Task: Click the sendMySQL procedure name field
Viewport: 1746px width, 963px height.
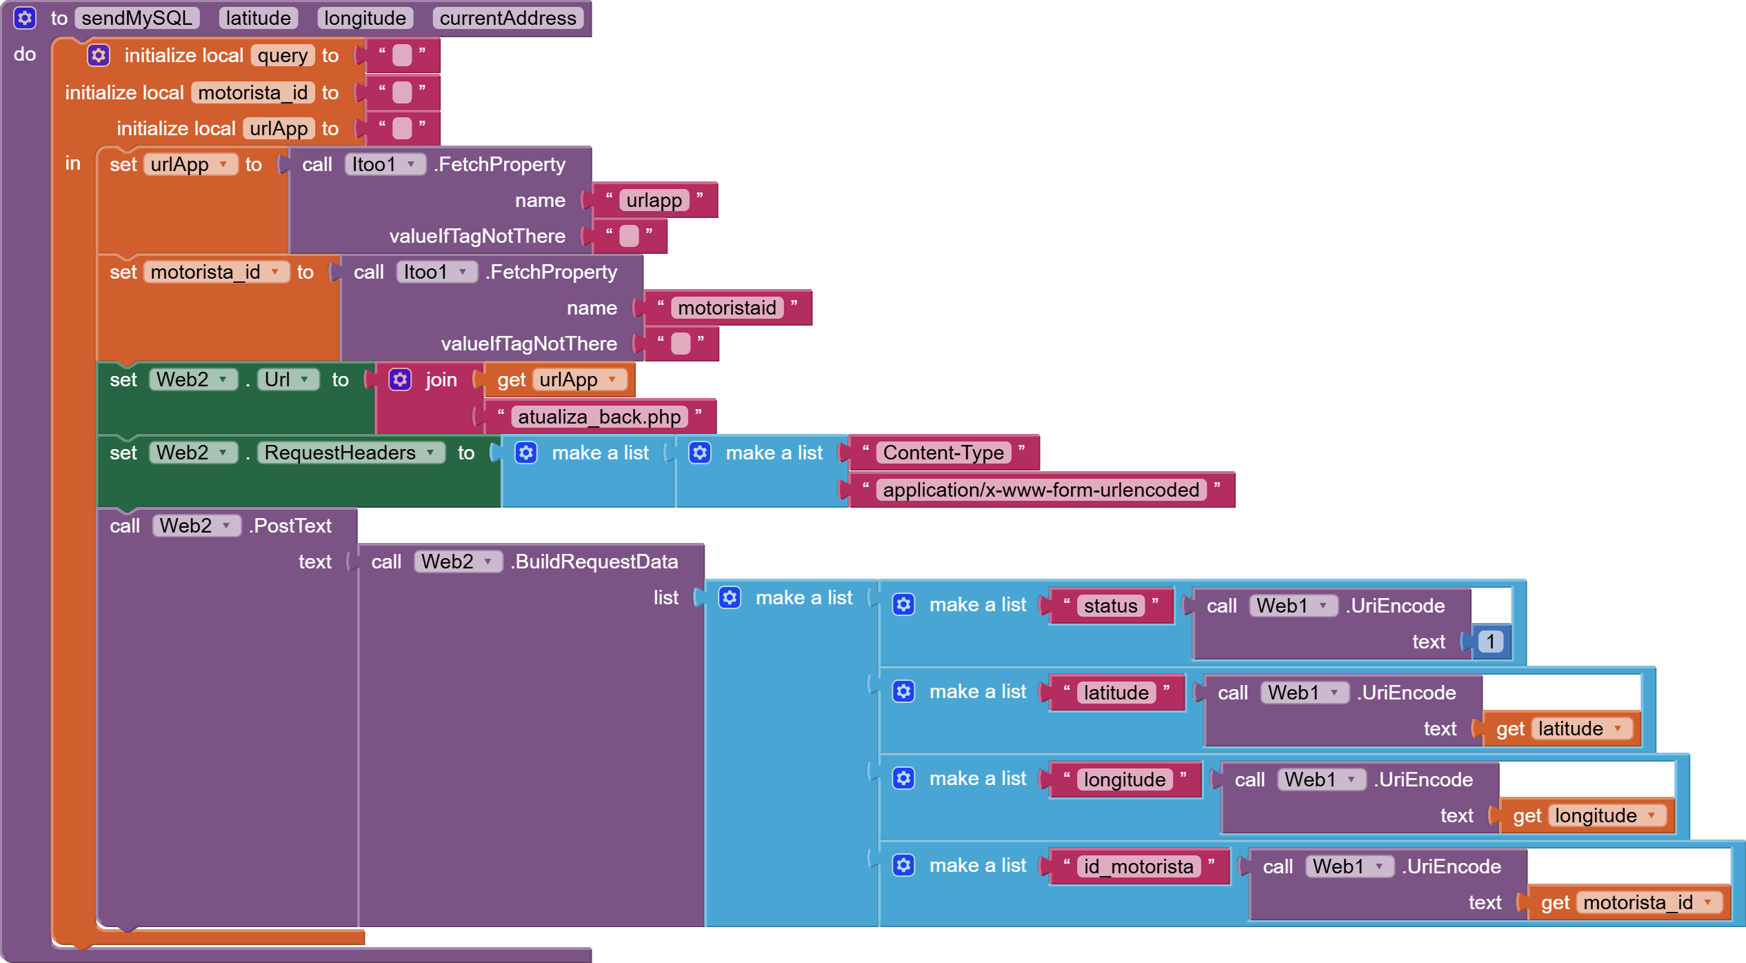Action: click(137, 18)
